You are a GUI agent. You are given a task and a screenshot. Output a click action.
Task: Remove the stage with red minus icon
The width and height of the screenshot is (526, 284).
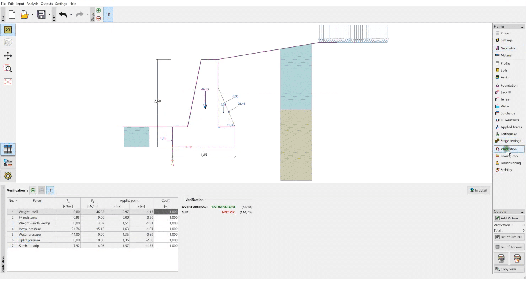pos(99,18)
